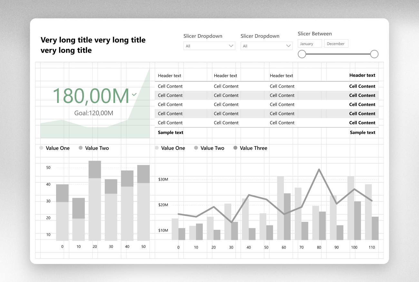Click the line peak above x-axis 80

tap(319, 169)
